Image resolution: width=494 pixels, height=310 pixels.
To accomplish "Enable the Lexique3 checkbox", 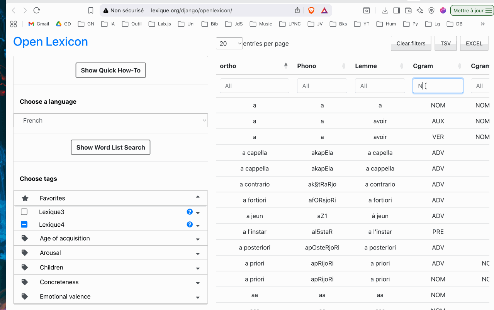I will click(24, 212).
